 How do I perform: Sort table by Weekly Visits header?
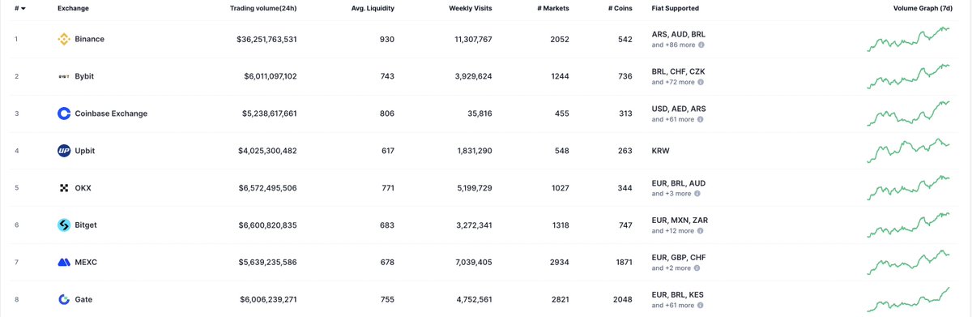click(x=471, y=8)
